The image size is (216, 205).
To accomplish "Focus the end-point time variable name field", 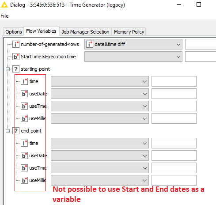I will (174, 143).
